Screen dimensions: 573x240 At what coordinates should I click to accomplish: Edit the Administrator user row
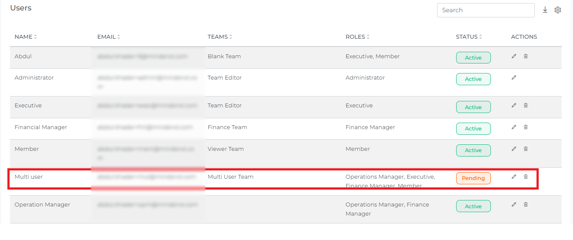(514, 77)
